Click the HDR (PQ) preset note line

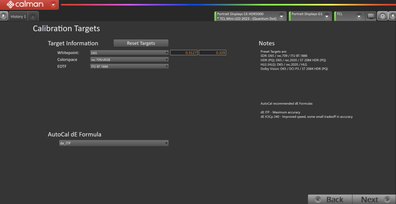point(293,60)
